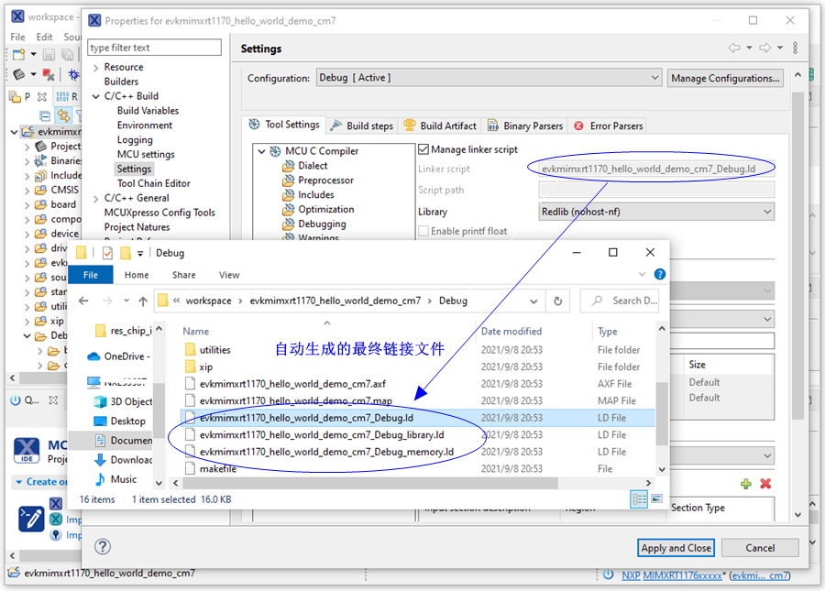
Task: Expand the CMSIS folder in project tree
Action: 27,191
